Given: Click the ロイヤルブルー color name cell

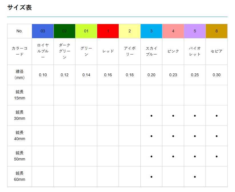Looking at the screenshot, I should tap(43, 51).
